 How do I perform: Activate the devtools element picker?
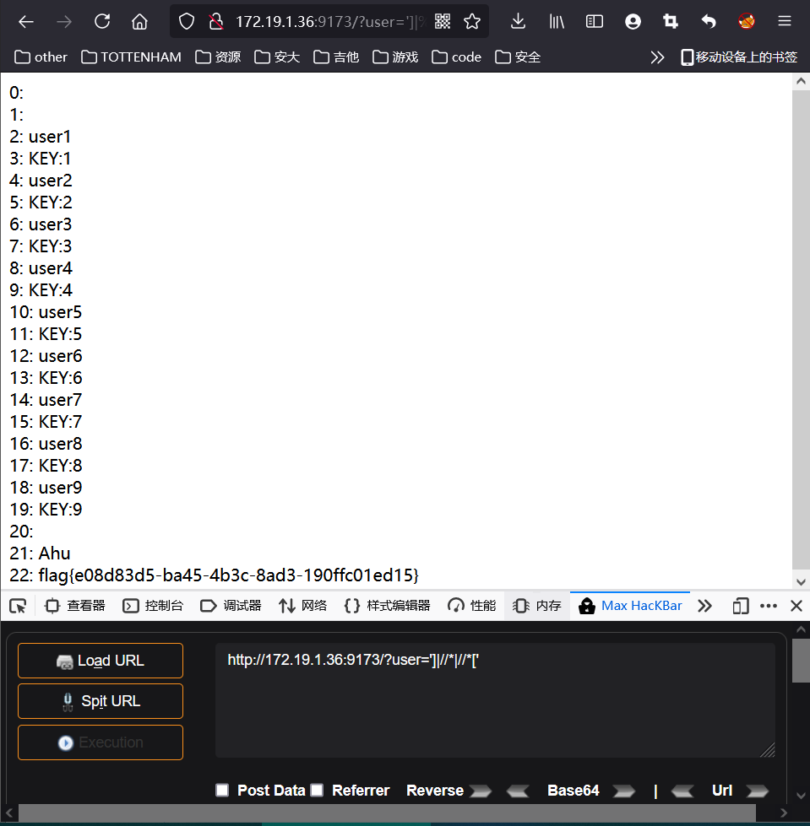click(x=18, y=607)
